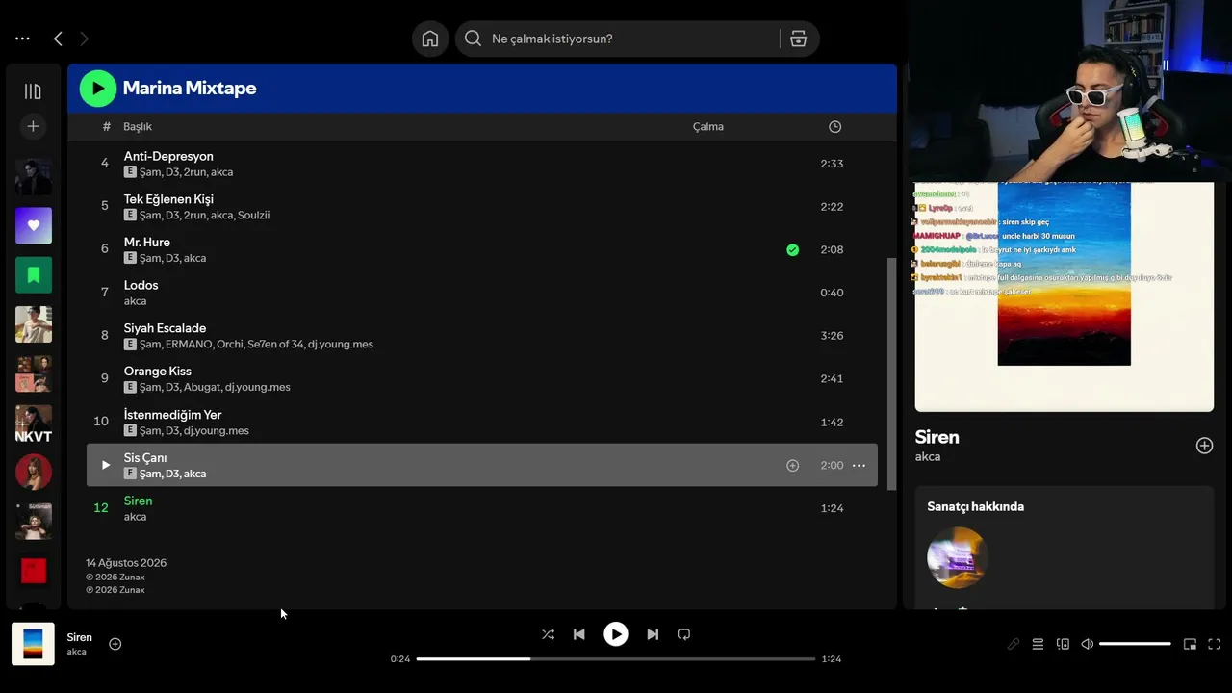1232x693 pixels.
Task: Open the playback queue
Action: (1038, 644)
